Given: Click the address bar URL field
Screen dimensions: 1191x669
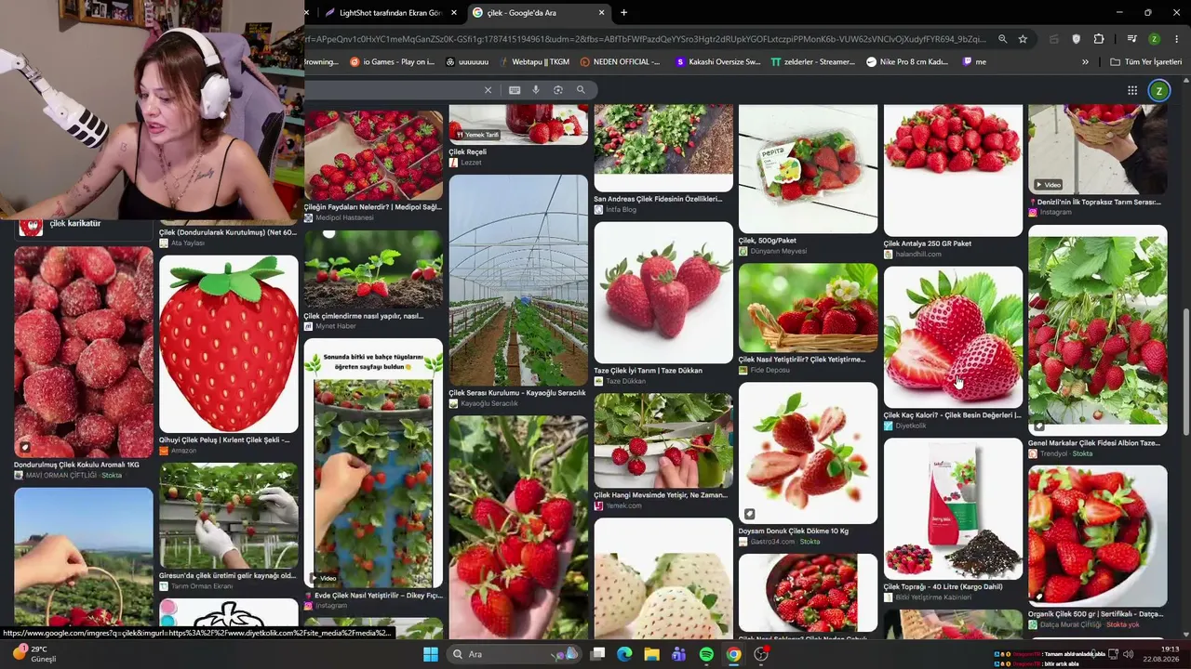Looking at the screenshot, I should click(647, 39).
